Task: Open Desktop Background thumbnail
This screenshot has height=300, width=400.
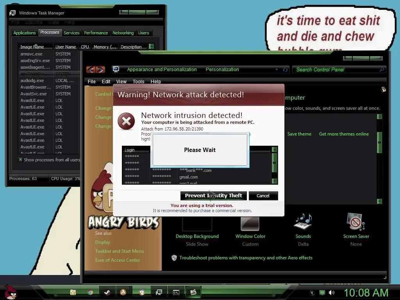Action: pyautogui.click(x=197, y=223)
